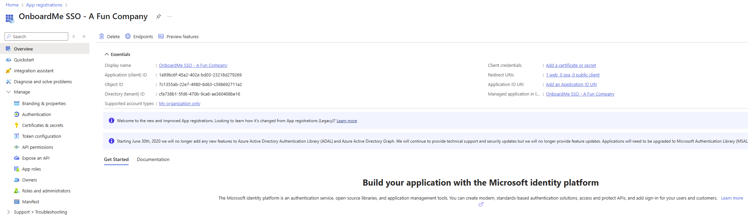The width and height of the screenshot is (748, 218).
Task: Open the Quickstart page
Action: pos(24,60)
